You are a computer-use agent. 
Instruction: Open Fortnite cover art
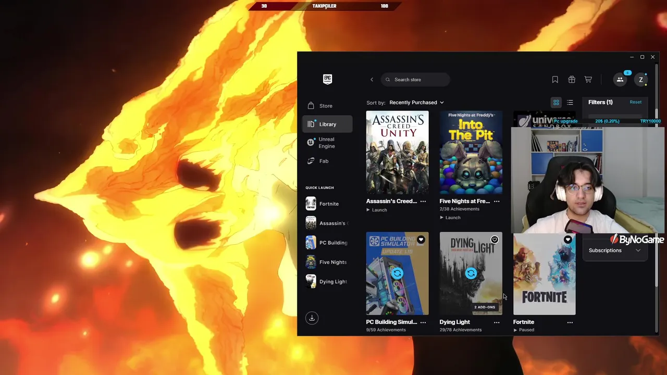pyautogui.click(x=544, y=273)
